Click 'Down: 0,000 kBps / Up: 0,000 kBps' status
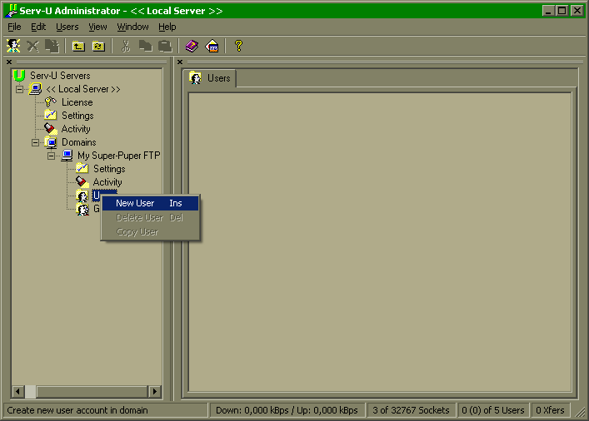The image size is (589, 421). click(x=287, y=410)
